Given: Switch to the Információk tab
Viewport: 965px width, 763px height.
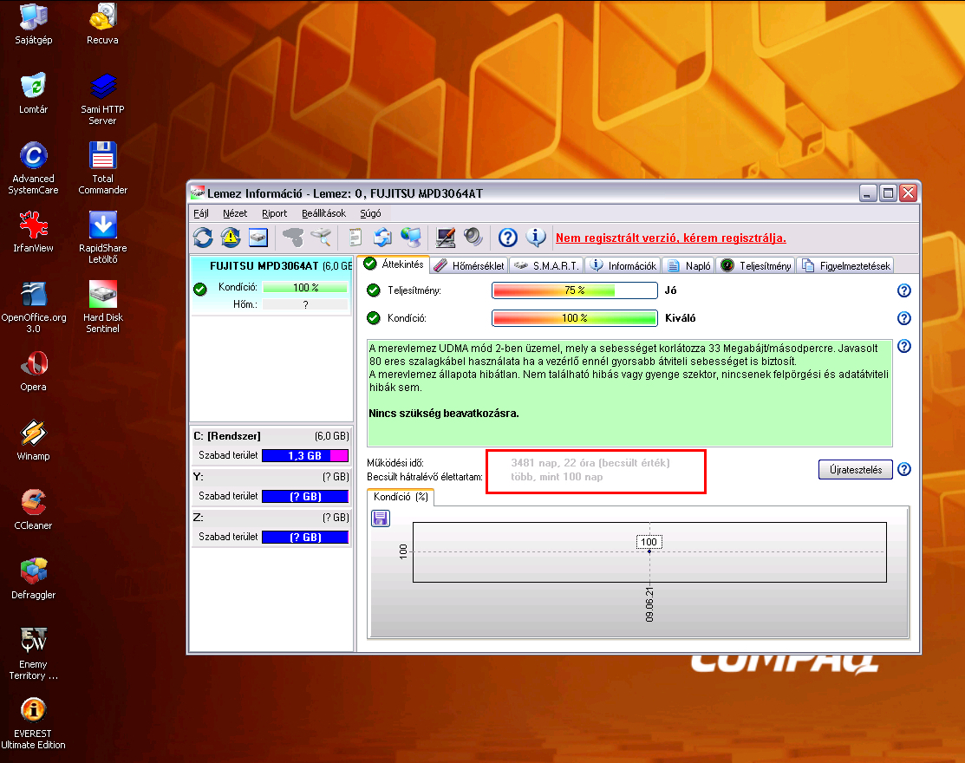Looking at the screenshot, I should [x=623, y=266].
